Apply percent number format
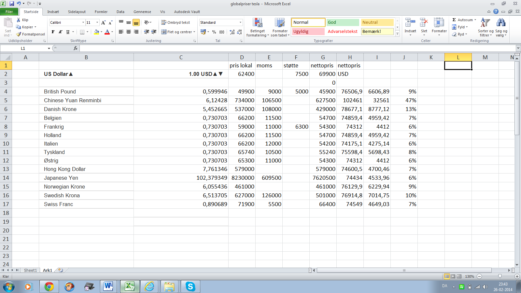The width and height of the screenshot is (521, 293). 214,32
